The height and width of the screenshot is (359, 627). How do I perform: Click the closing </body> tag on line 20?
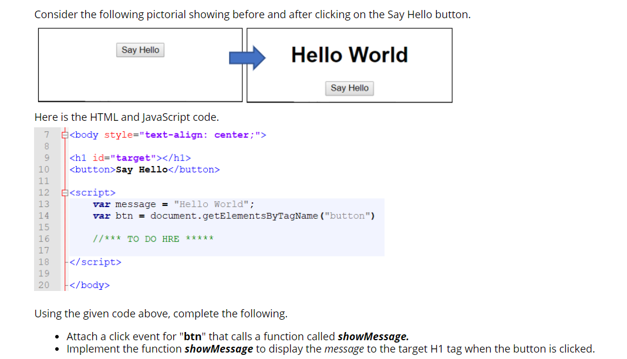(x=88, y=285)
